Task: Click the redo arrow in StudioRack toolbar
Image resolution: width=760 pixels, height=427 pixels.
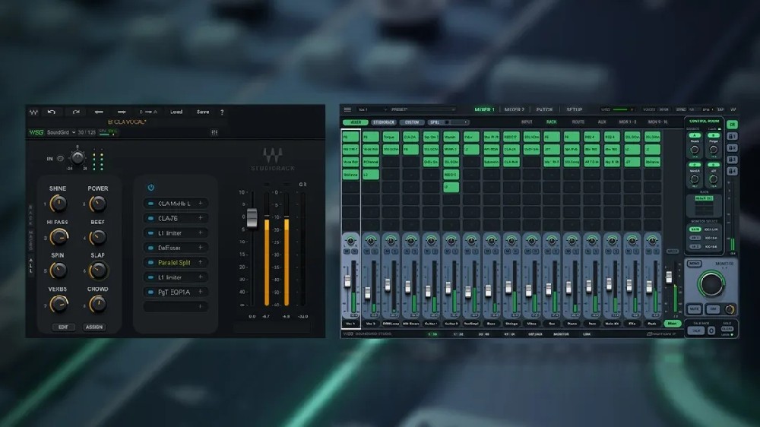Action: click(x=76, y=112)
